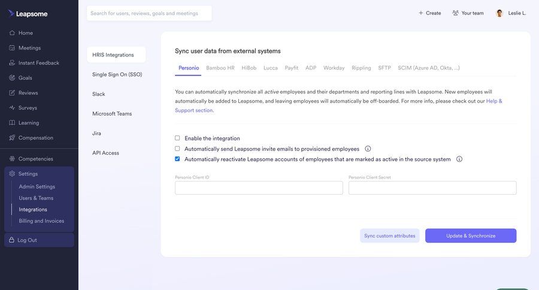Open the Workday tab
Image resolution: width=539 pixels, height=290 pixels.
click(334, 68)
